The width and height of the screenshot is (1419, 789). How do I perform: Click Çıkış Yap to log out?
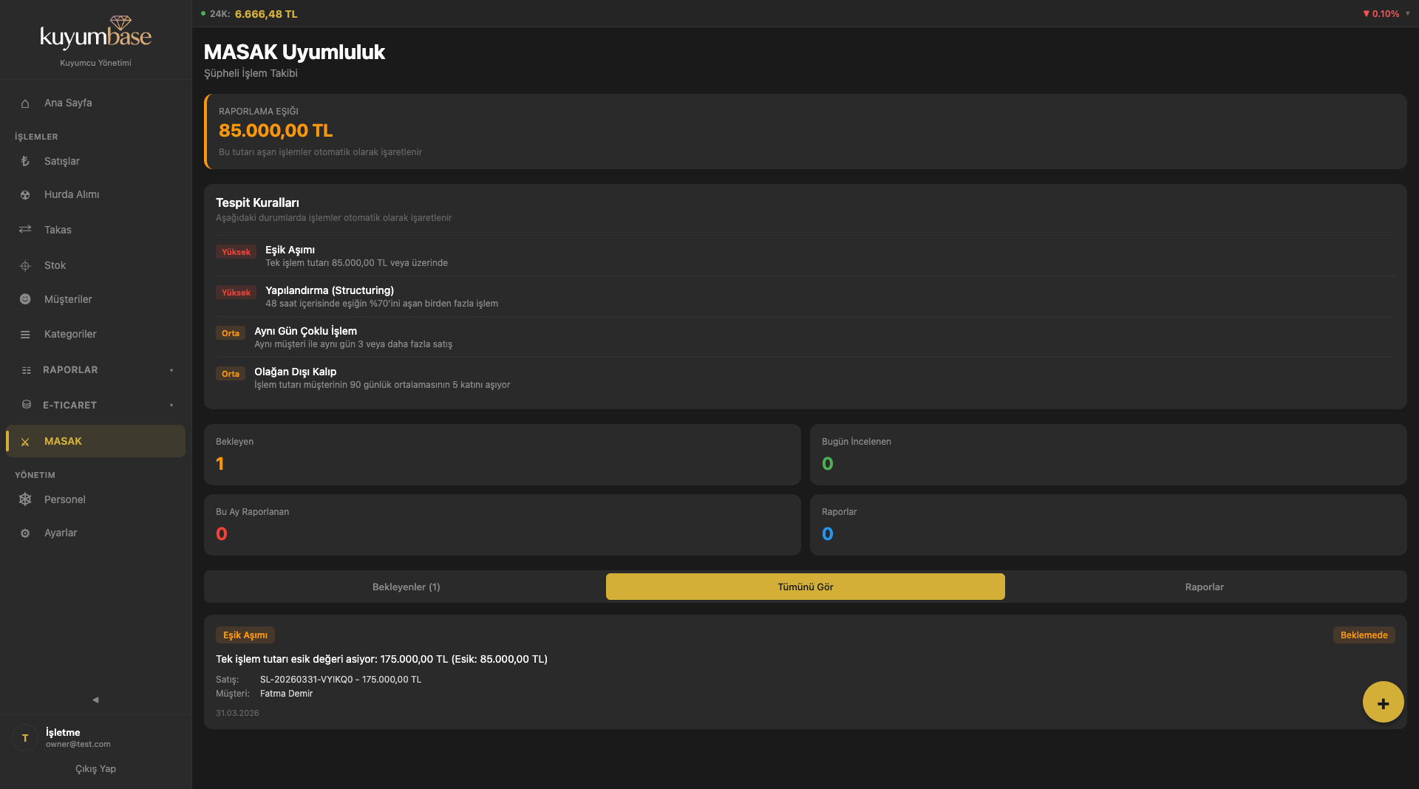click(x=95, y=769)
